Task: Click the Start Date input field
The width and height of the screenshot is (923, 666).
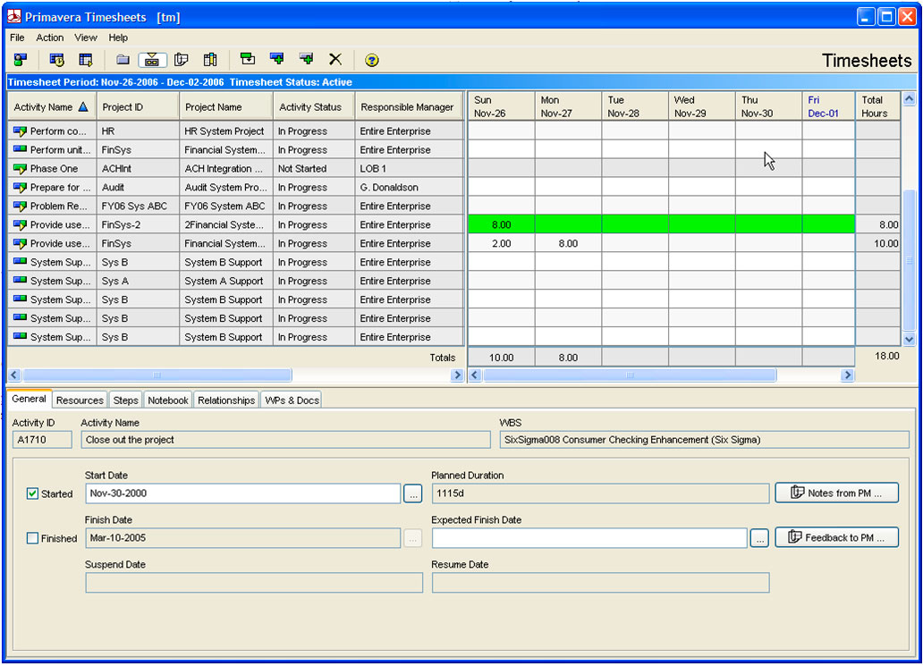Action: point(243,493)
